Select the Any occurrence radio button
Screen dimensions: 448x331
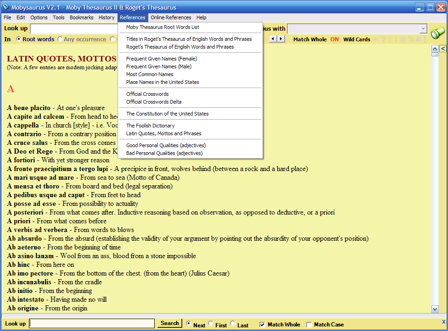(x=60, y=39)
